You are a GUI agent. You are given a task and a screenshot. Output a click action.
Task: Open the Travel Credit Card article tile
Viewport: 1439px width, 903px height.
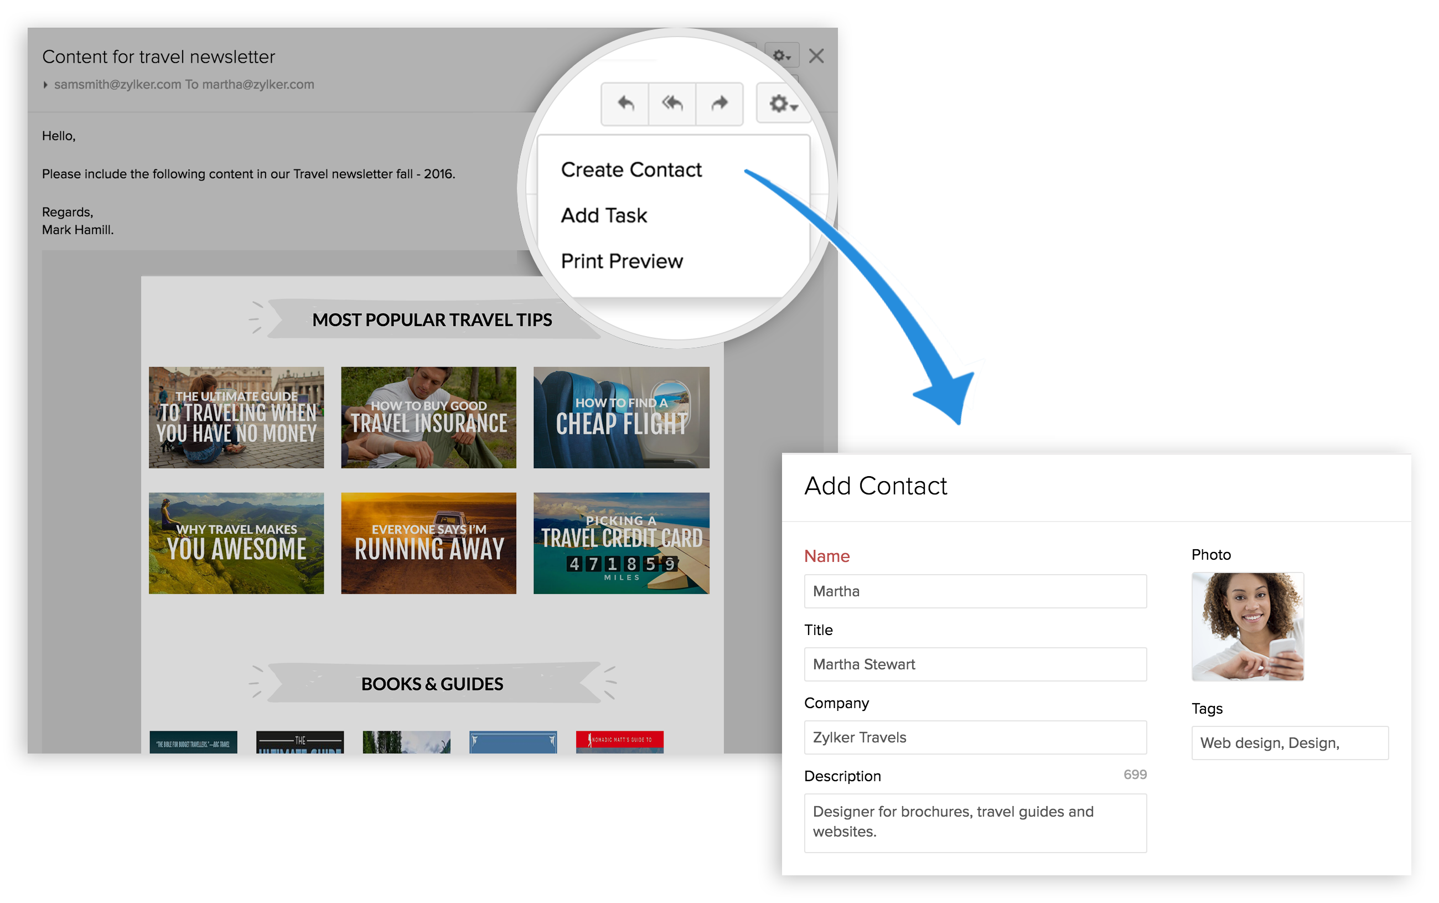point(622,543)
